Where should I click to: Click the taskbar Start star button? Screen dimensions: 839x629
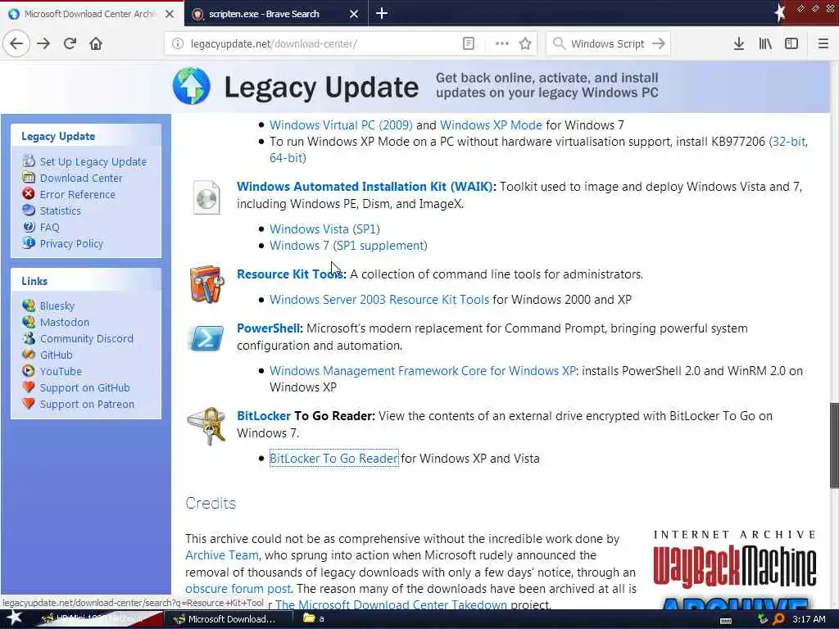point(15,618)
